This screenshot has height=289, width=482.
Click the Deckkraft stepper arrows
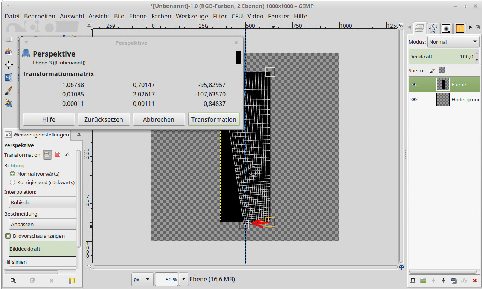tap(477, 57)
